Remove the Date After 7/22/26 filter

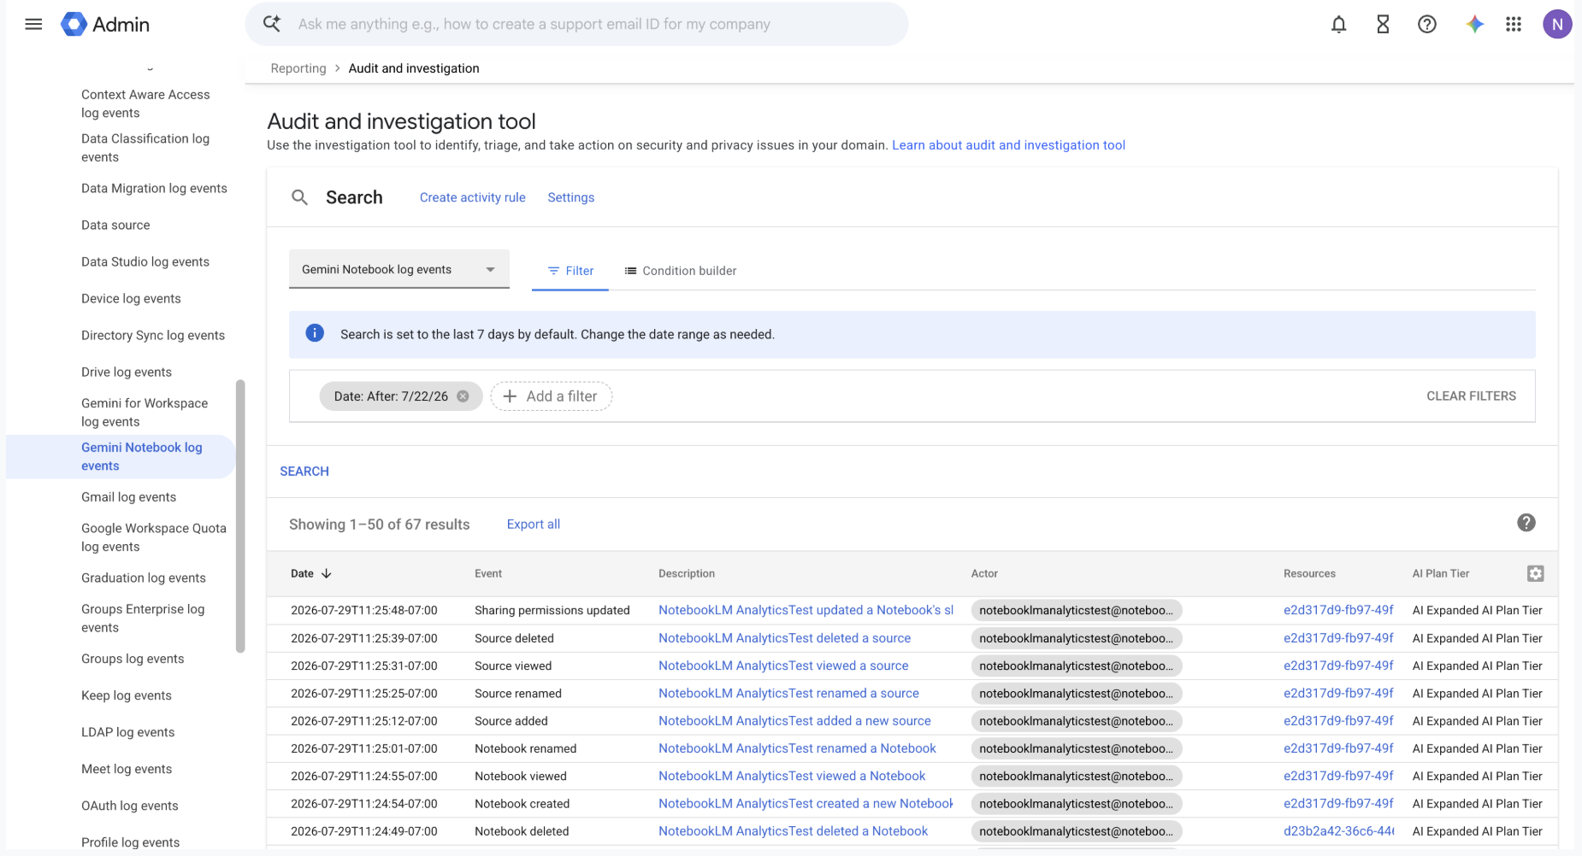click(463, 396)
